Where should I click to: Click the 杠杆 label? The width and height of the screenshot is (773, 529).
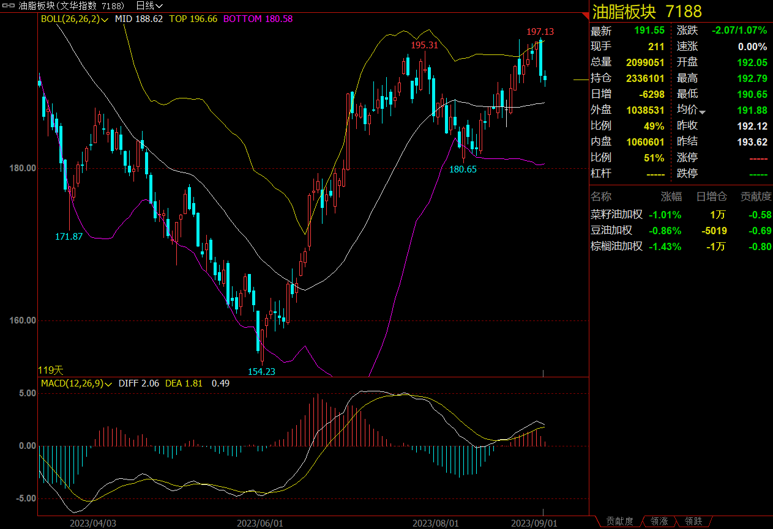pyautogui.click(x=601, y=174)
